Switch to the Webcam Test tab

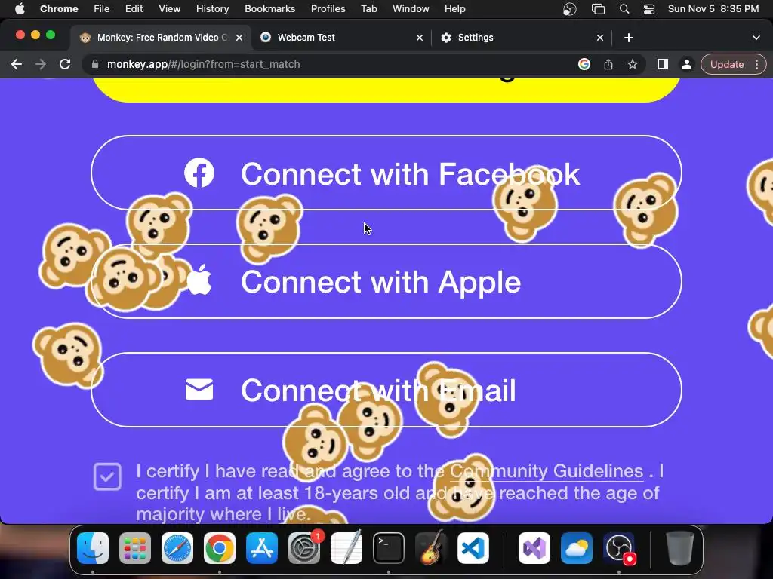pos(342,38)
